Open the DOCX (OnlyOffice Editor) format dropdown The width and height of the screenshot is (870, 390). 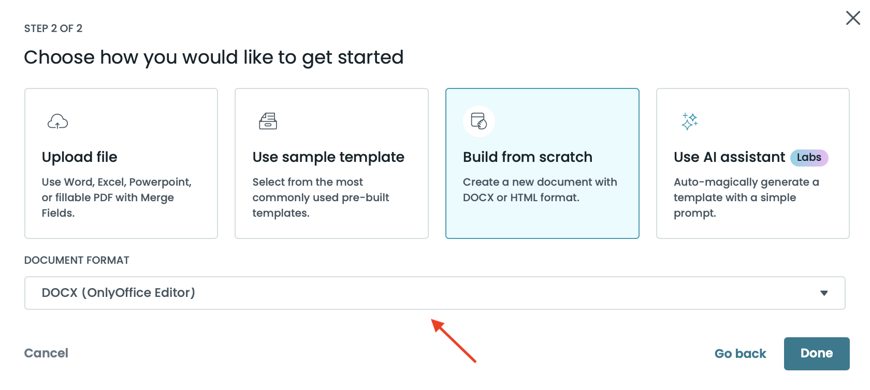click(x=434, y=293)
